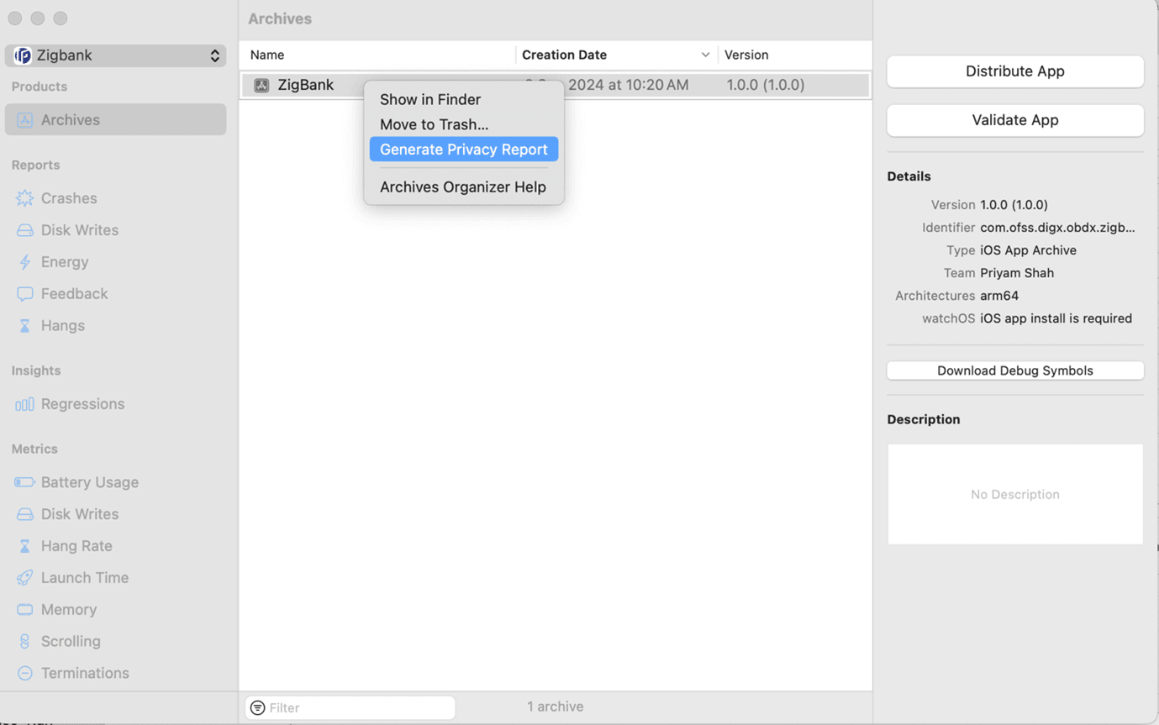Open Regressions under Insights
Screen dimensions: 1159x725
[x=82, y=404]
